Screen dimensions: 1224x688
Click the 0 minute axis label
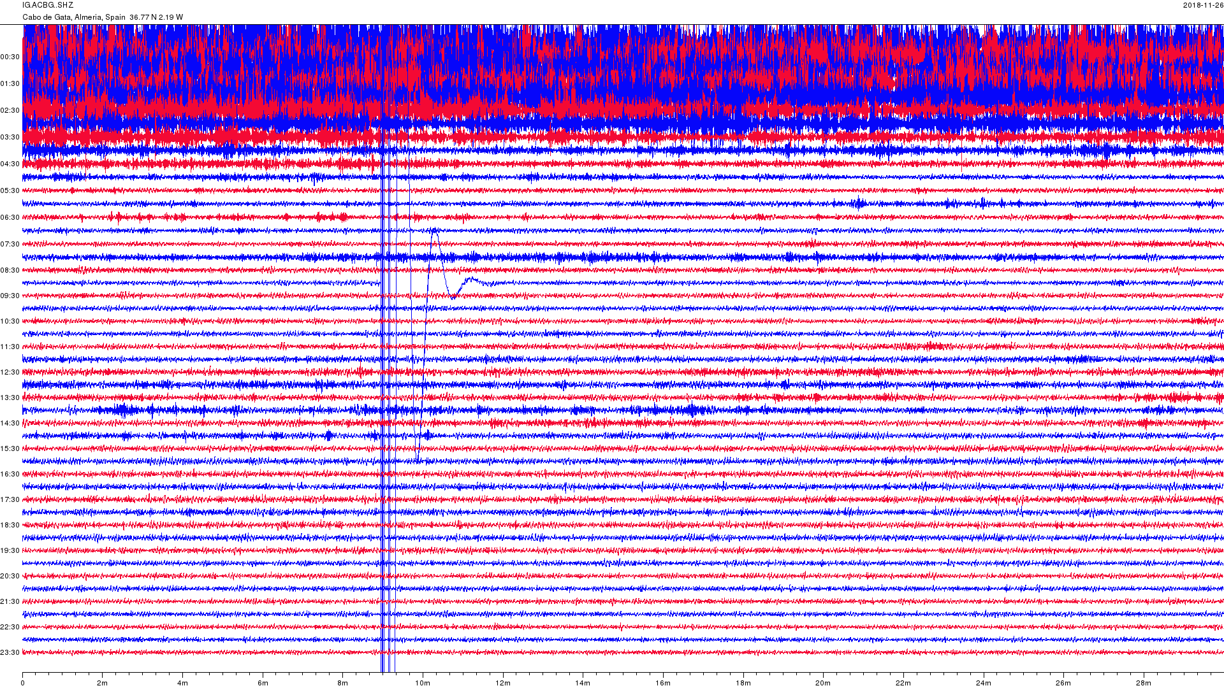pyautogui.click(x=23, y=684)
